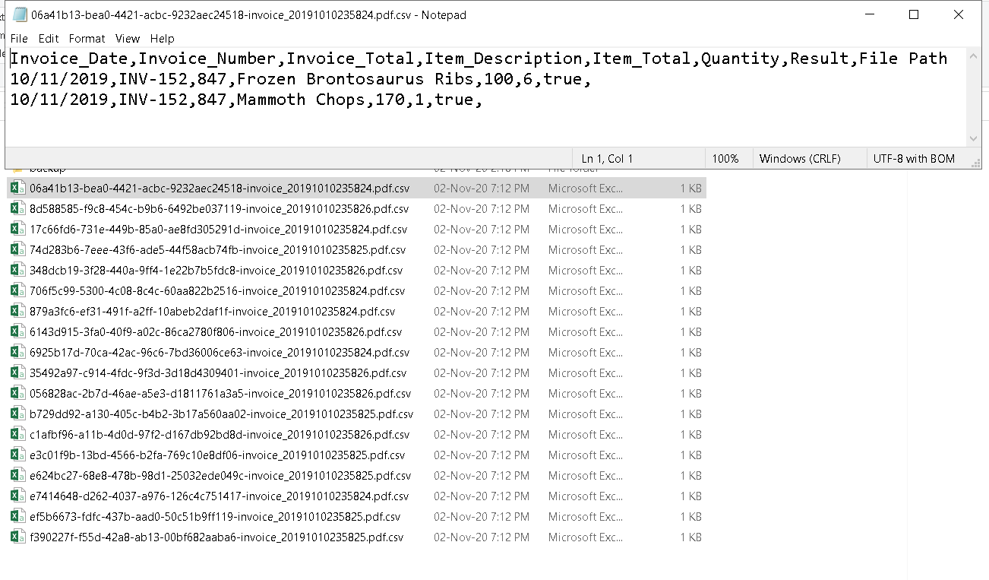Select file name e7414648-d262-4037-a976-126c4c751417 in list

point(220,496)
